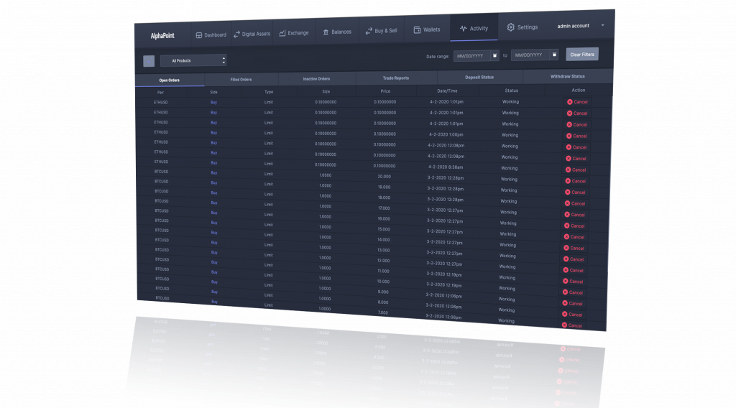736x408 pixels.
Task: Click the gray square swatch beside All Products
Action: pyautogui.click(x=149, y=62)
